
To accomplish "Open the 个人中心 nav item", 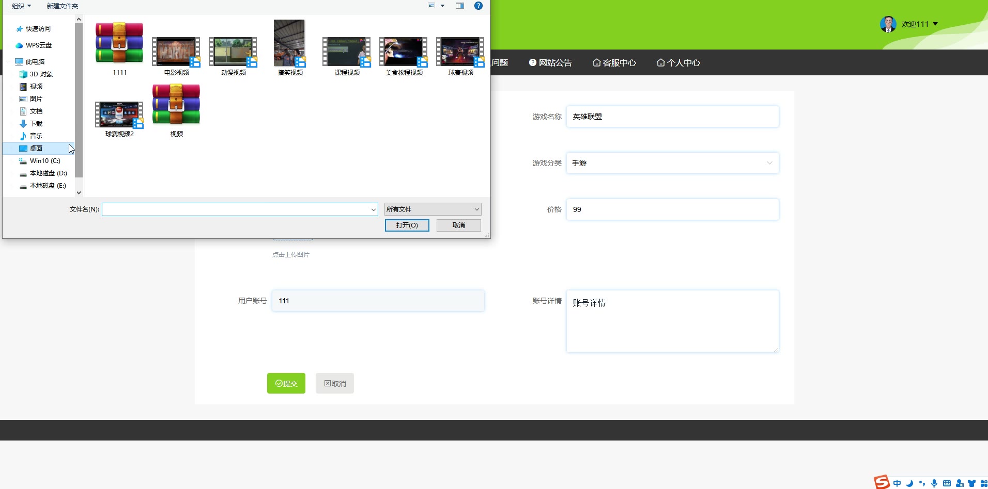I will coord(678,62).
